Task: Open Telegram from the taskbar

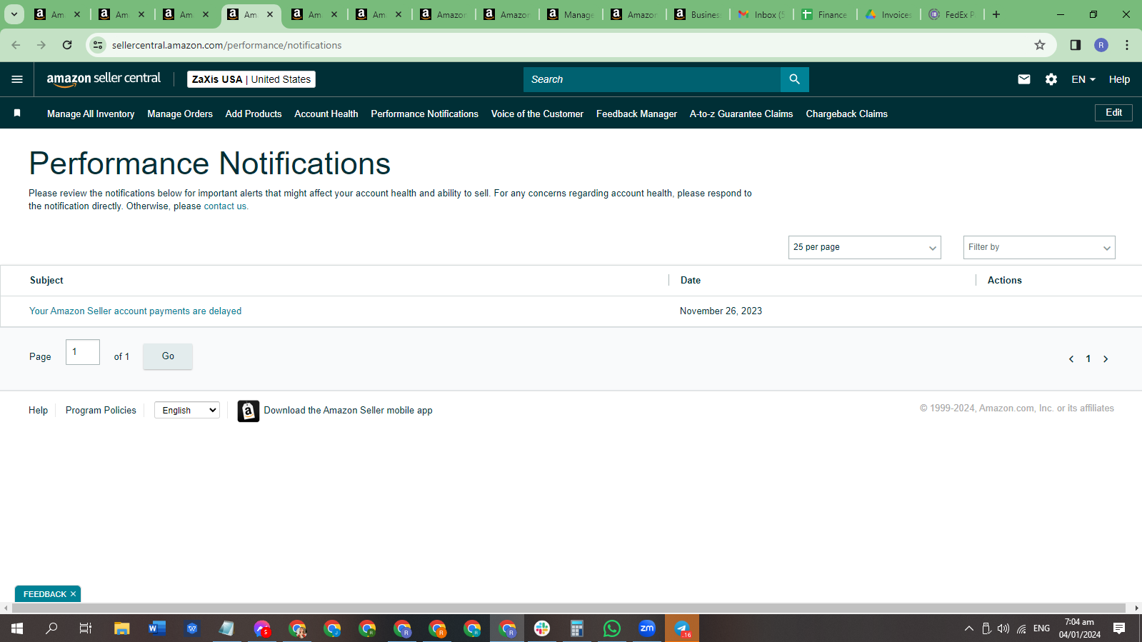Action: [x=682, y=628]
